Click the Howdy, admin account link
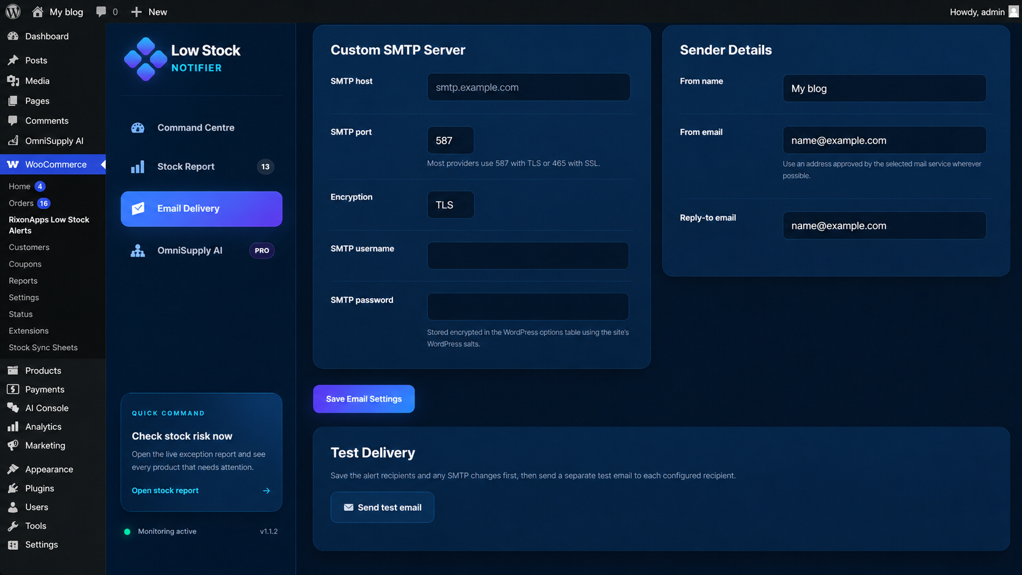The width and height of the screenshot is (1022, 575). (x=977, y=12)
